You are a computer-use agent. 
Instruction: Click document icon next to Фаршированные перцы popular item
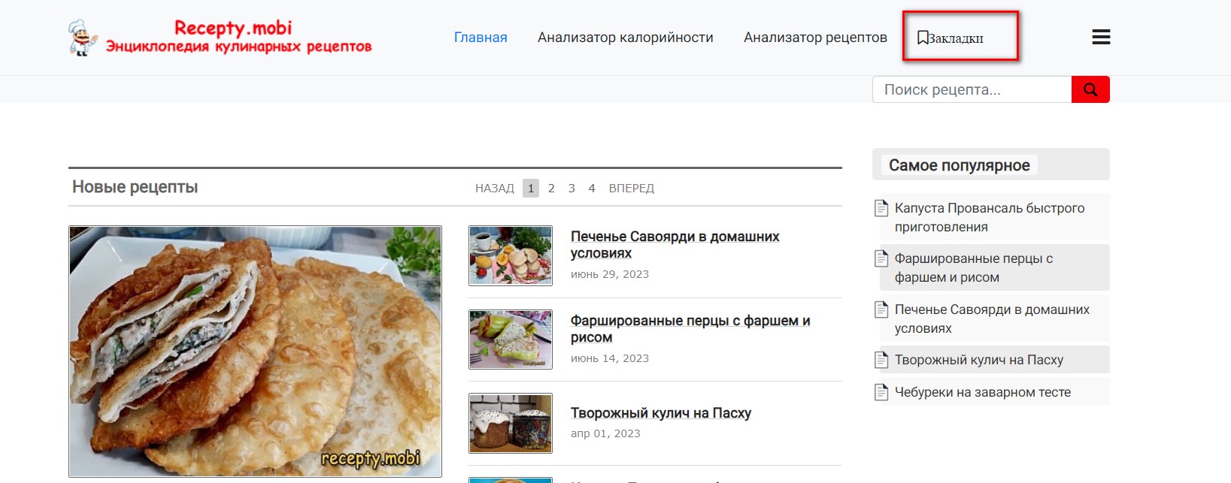pos(881,258)
